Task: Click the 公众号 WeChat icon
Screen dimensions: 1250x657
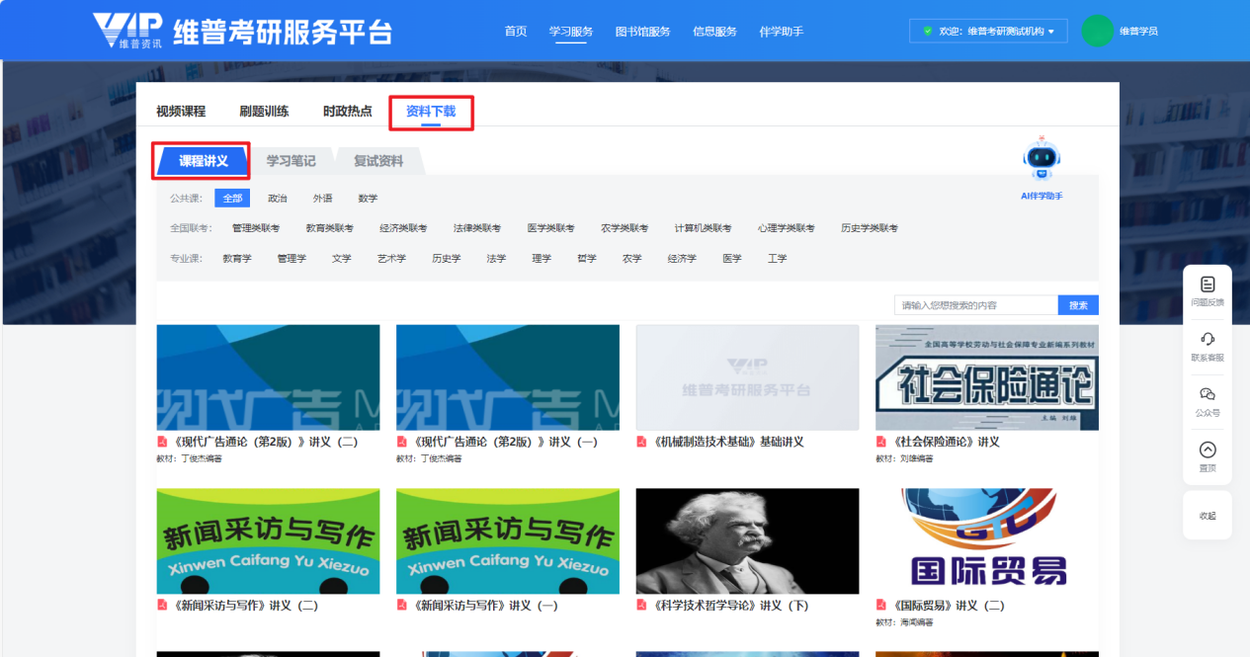Action: [1207, 394]
